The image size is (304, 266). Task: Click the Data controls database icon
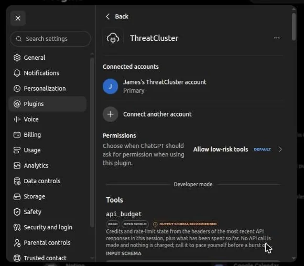17,181
